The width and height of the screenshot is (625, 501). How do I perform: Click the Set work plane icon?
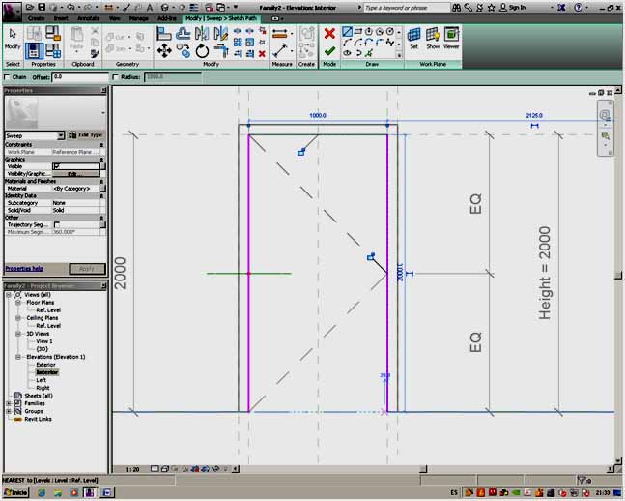click(x=413, y=37)
